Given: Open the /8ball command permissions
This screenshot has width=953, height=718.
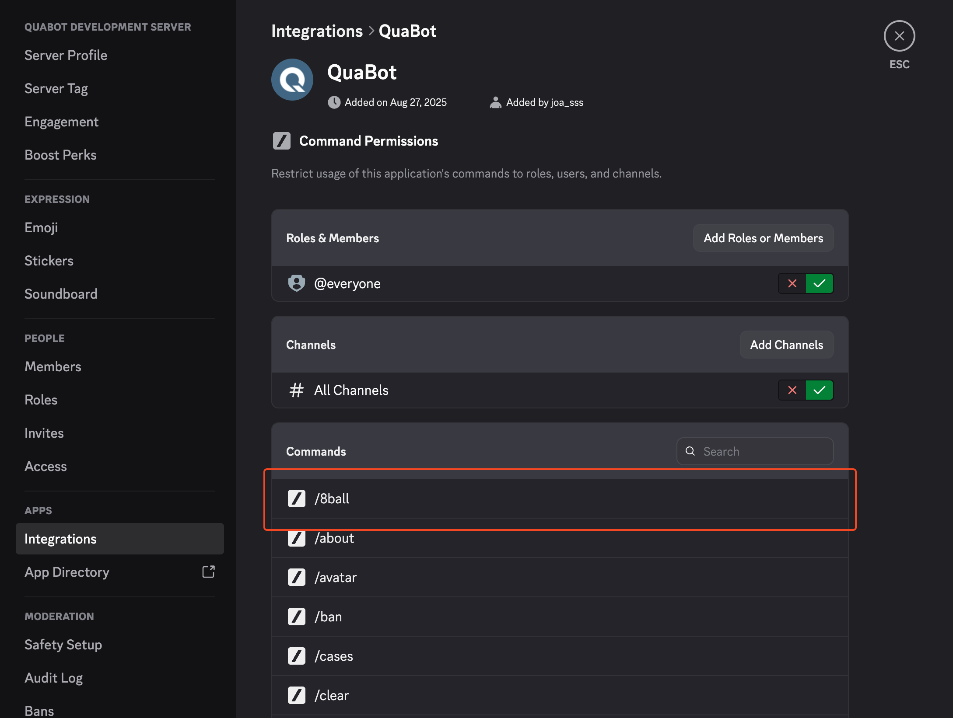Looking at the screenshot, I should (560, 498).
